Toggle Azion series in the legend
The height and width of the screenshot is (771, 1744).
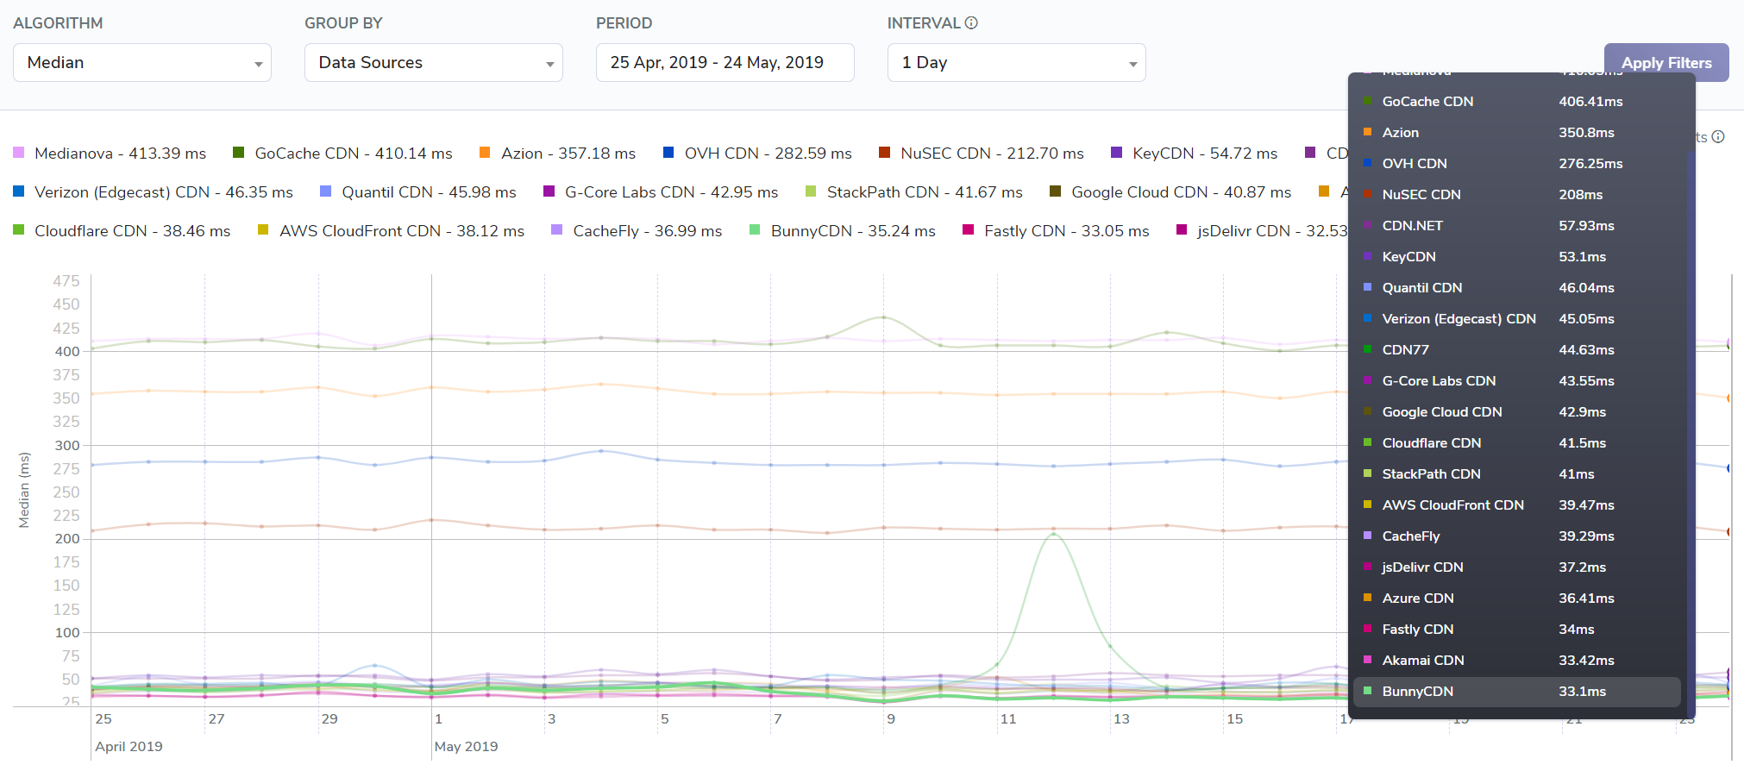pos(557,154)
